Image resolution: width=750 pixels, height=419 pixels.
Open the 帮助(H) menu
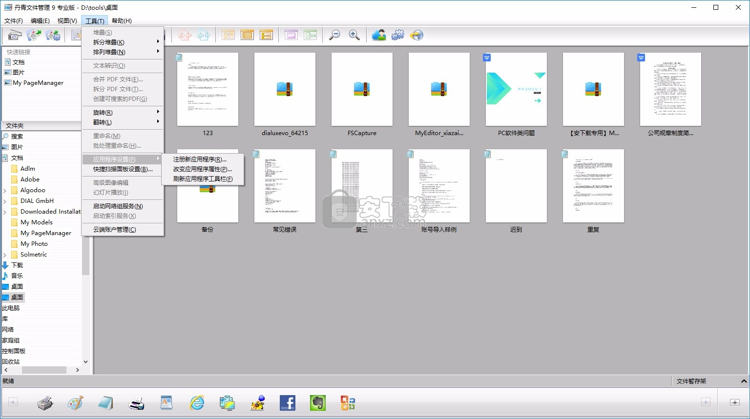(x=122, y=20)
